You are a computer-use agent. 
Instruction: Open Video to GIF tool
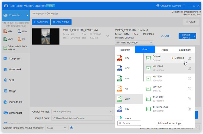[x=13, y=102]
